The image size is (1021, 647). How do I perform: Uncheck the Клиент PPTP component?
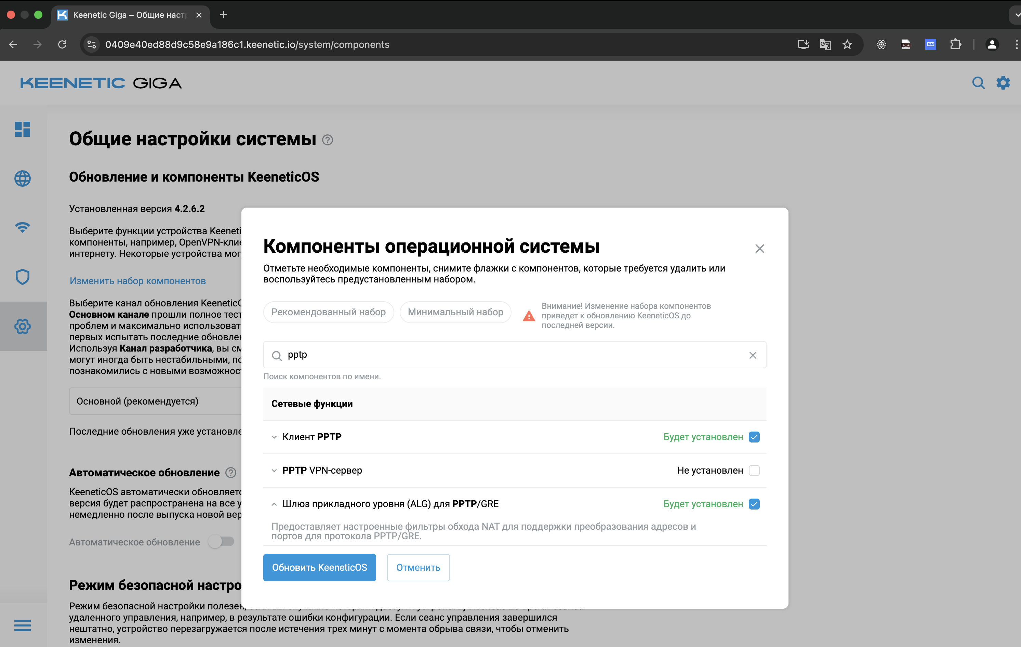[x=754, y=437]
